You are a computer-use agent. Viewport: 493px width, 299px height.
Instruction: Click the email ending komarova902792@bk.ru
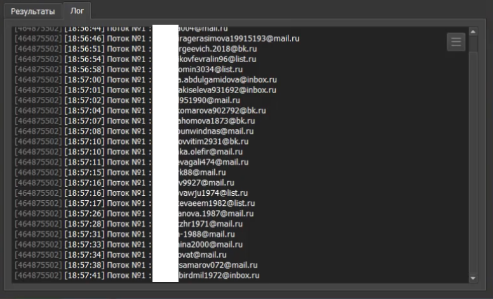tap(222, 111)
